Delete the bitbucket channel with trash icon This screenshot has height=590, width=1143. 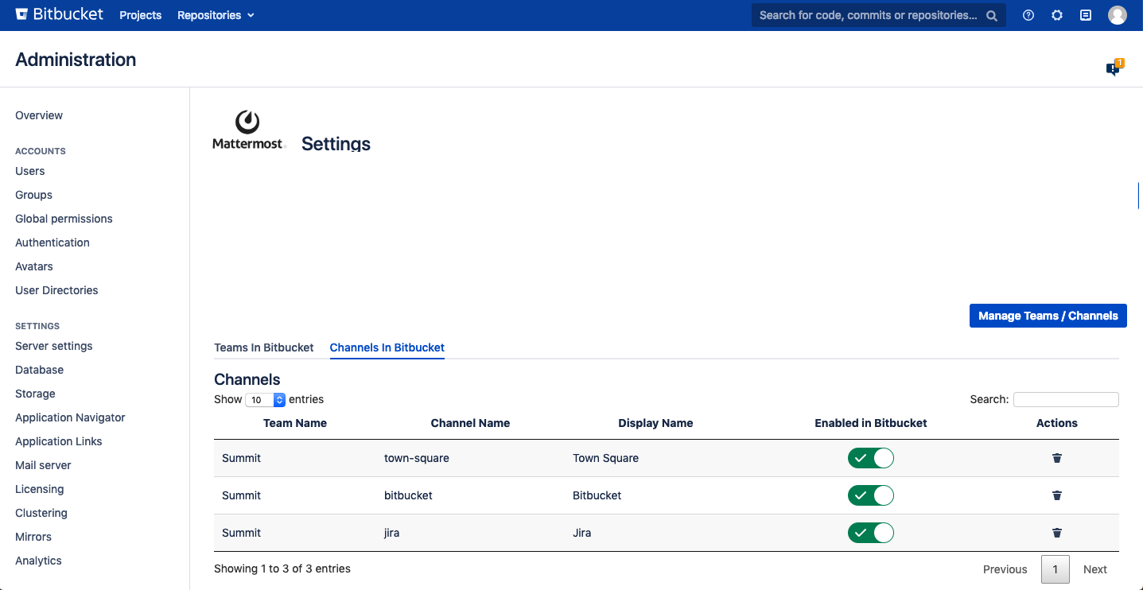(x=1057, y=495)
